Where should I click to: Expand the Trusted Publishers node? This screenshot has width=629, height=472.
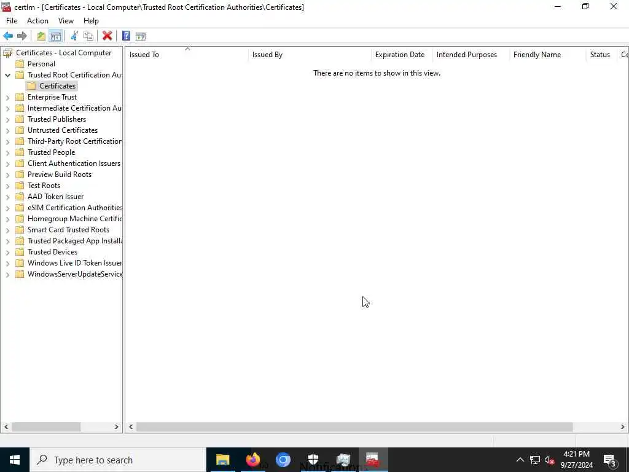pos(7,119)
